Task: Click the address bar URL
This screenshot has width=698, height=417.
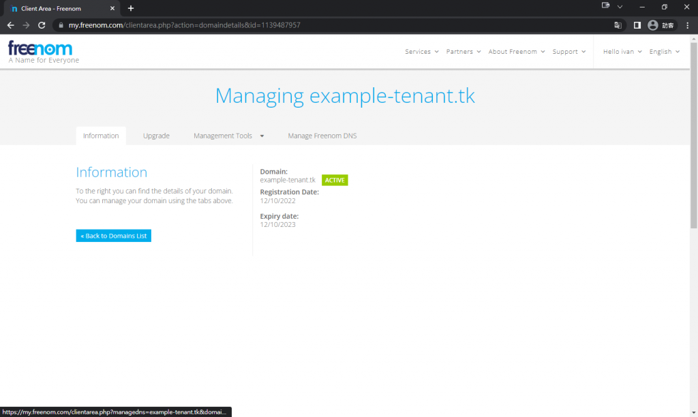Action: (x=184, y=25)
